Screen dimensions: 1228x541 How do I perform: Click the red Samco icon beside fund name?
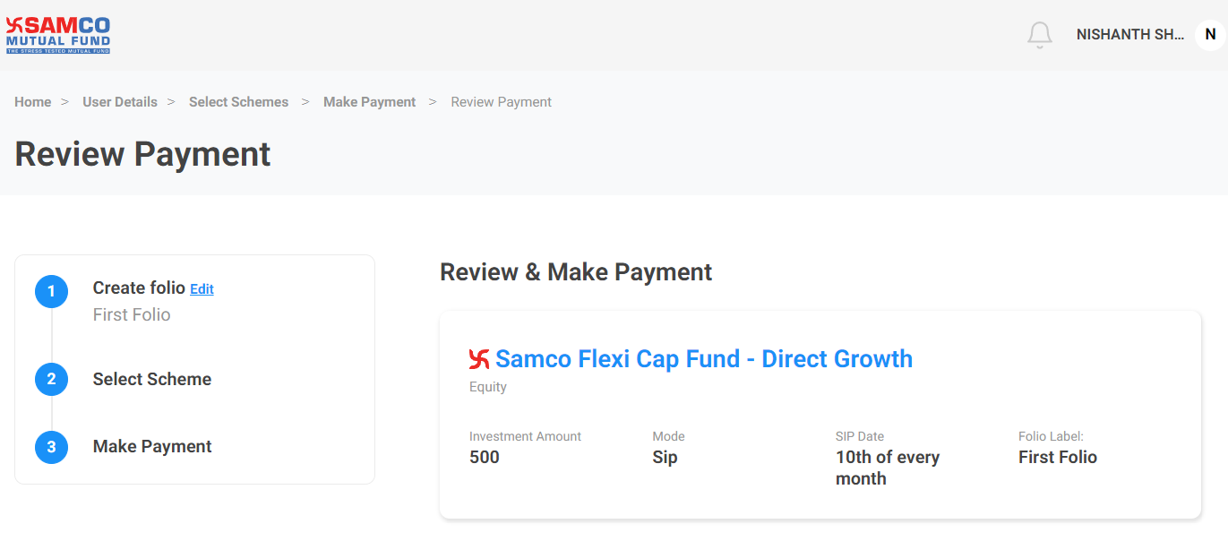(x=479, y=359)
